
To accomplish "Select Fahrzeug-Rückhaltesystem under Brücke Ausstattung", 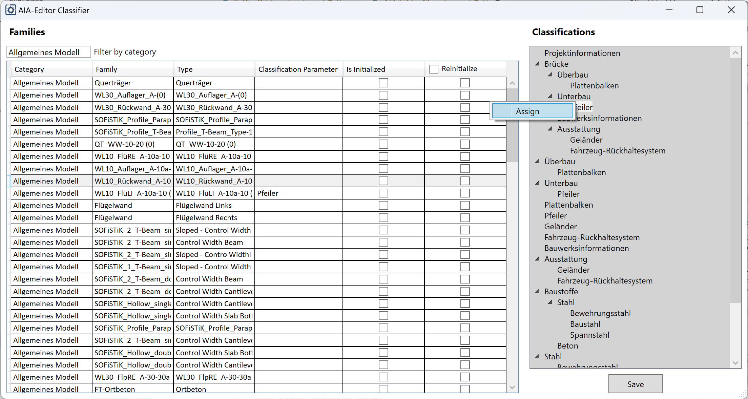I will click(618, 151).
